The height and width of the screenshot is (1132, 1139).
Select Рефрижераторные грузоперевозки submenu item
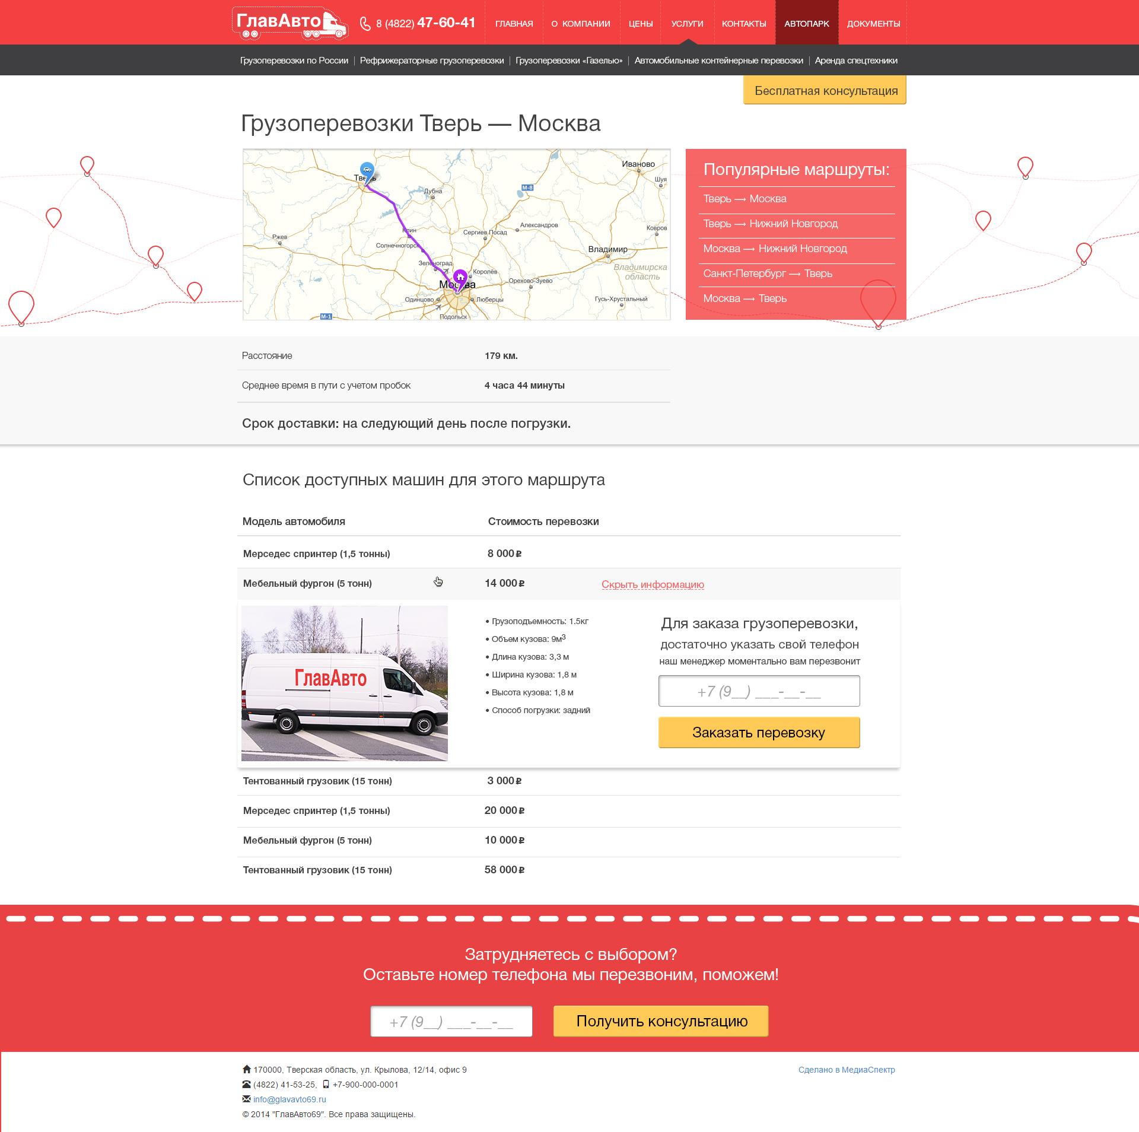(x=431, y=61)
